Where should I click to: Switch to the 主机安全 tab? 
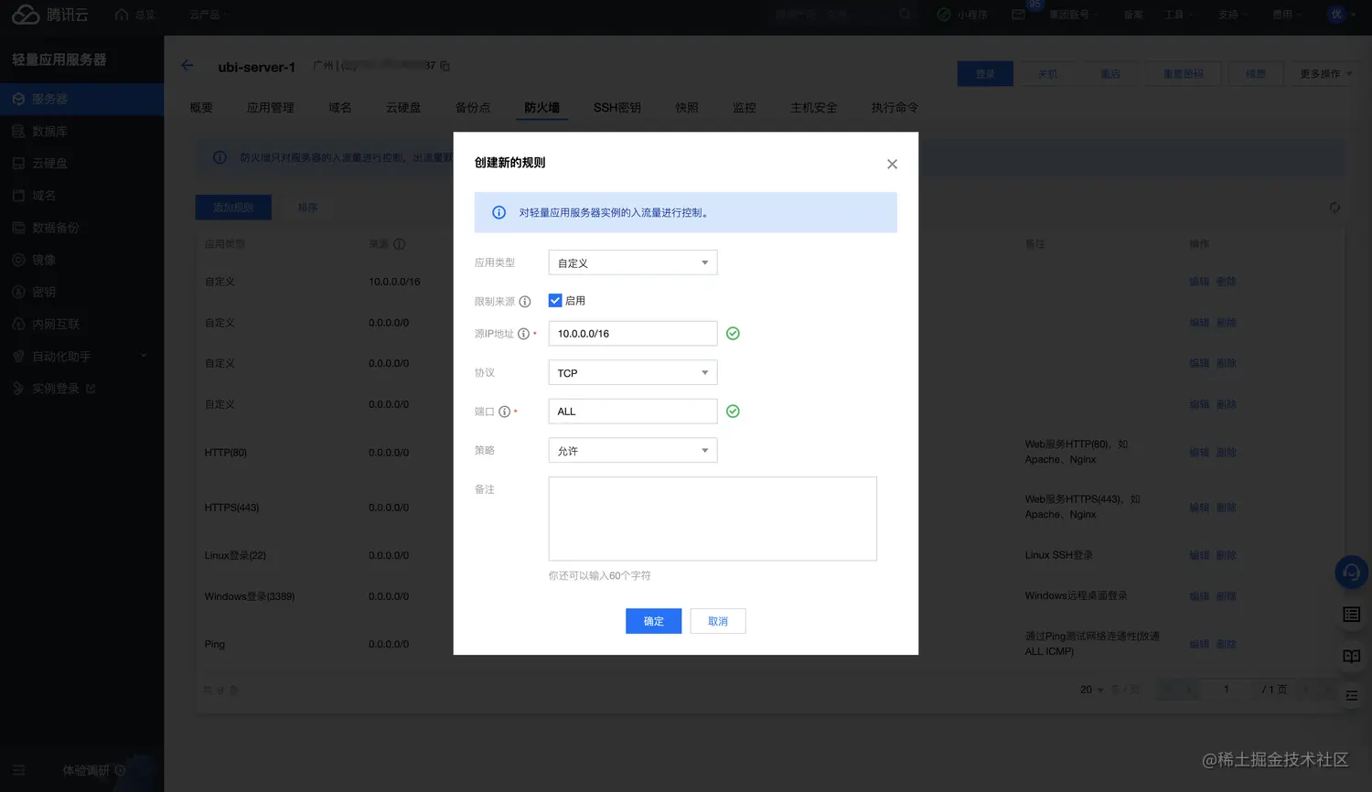click(814, 108)
